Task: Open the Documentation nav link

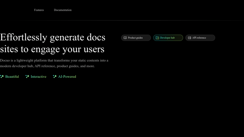Action: click(63, 10)
